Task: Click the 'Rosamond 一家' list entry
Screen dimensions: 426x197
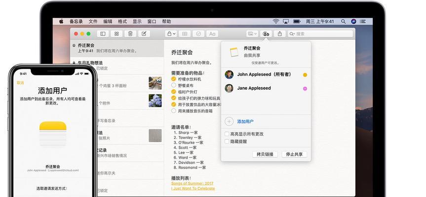Action: (192, 167)
